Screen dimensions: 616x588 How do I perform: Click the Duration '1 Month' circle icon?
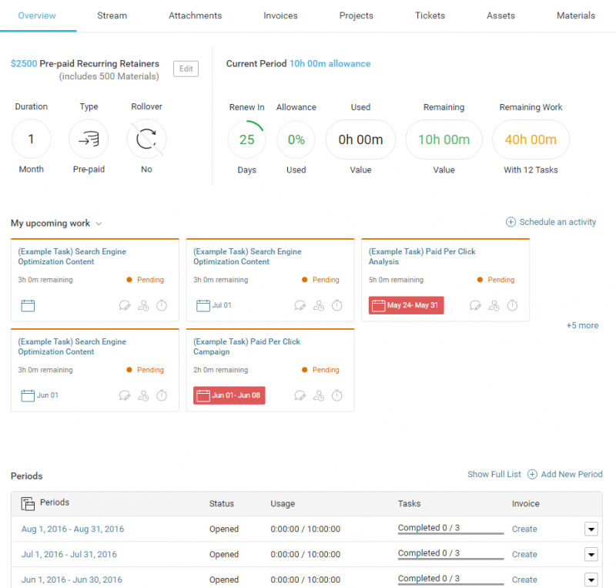31,139
